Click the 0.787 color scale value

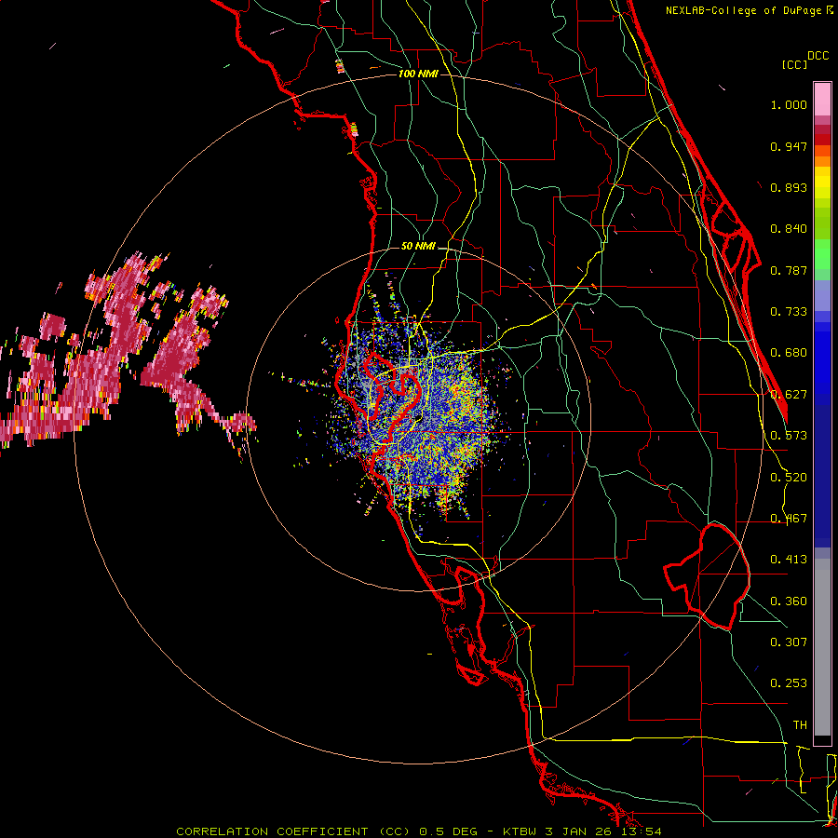point(789,270)
